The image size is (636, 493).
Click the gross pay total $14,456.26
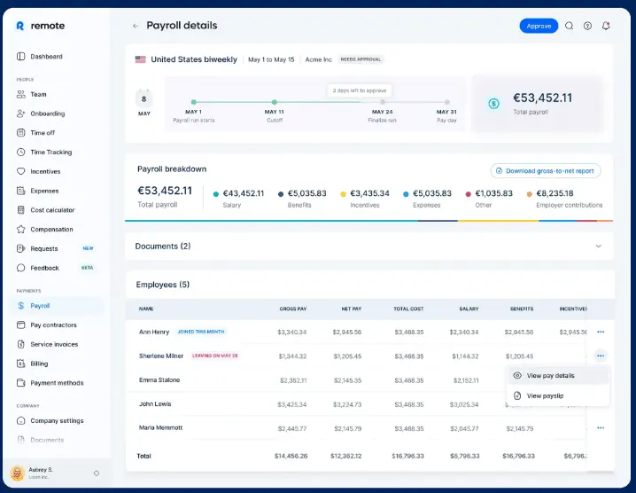coord(291,456)
